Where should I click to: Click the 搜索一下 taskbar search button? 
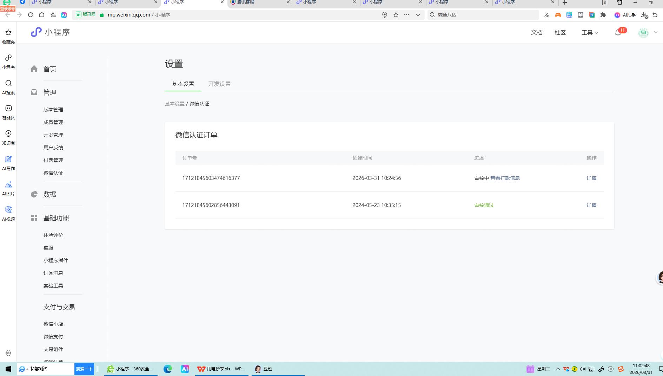point(84,369)
